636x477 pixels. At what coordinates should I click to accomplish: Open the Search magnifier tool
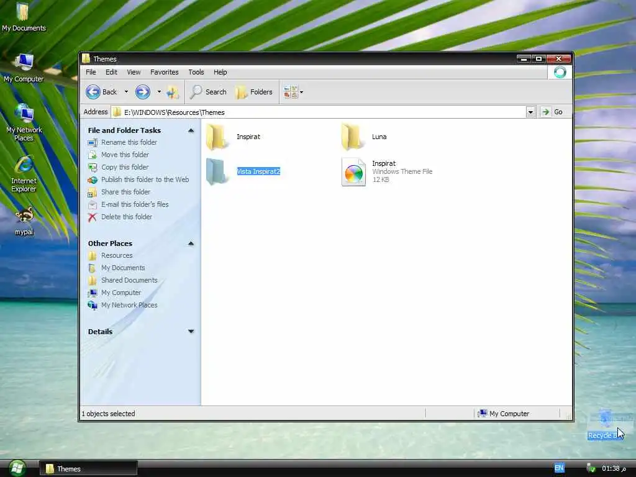coord(209,92)
